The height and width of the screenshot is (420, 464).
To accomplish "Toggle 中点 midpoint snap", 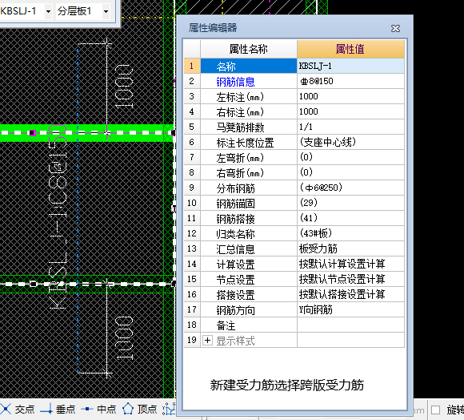I will pyautogui.click(x=99, y=409).
